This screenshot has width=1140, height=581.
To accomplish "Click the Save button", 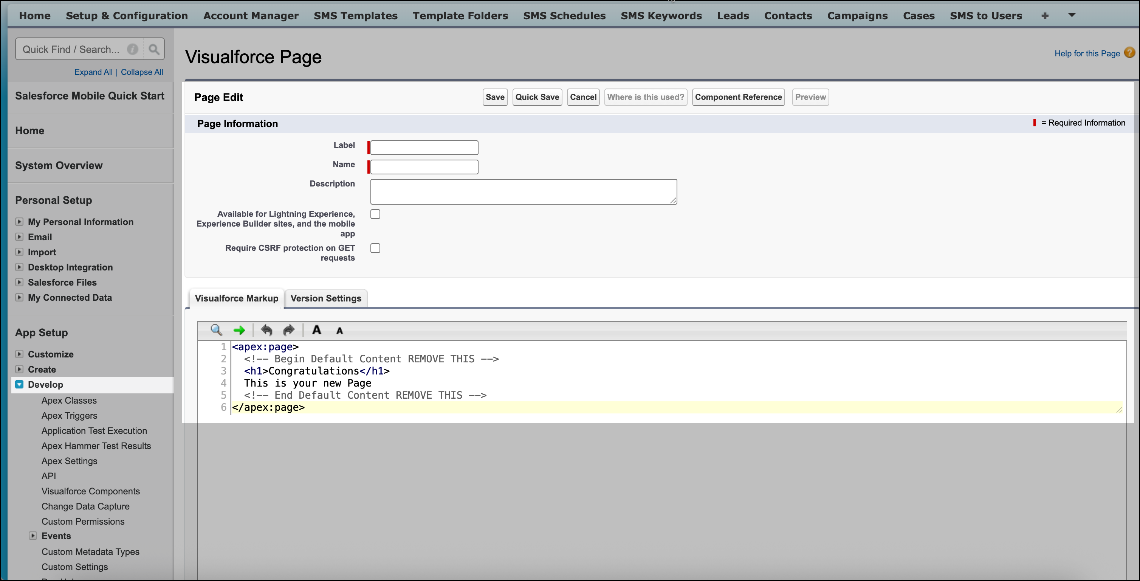I will click(495, 98).
